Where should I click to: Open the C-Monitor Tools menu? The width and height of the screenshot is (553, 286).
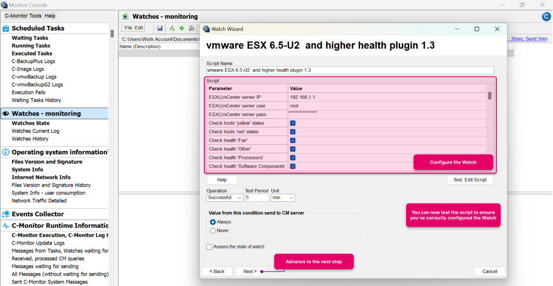[24, 16]
